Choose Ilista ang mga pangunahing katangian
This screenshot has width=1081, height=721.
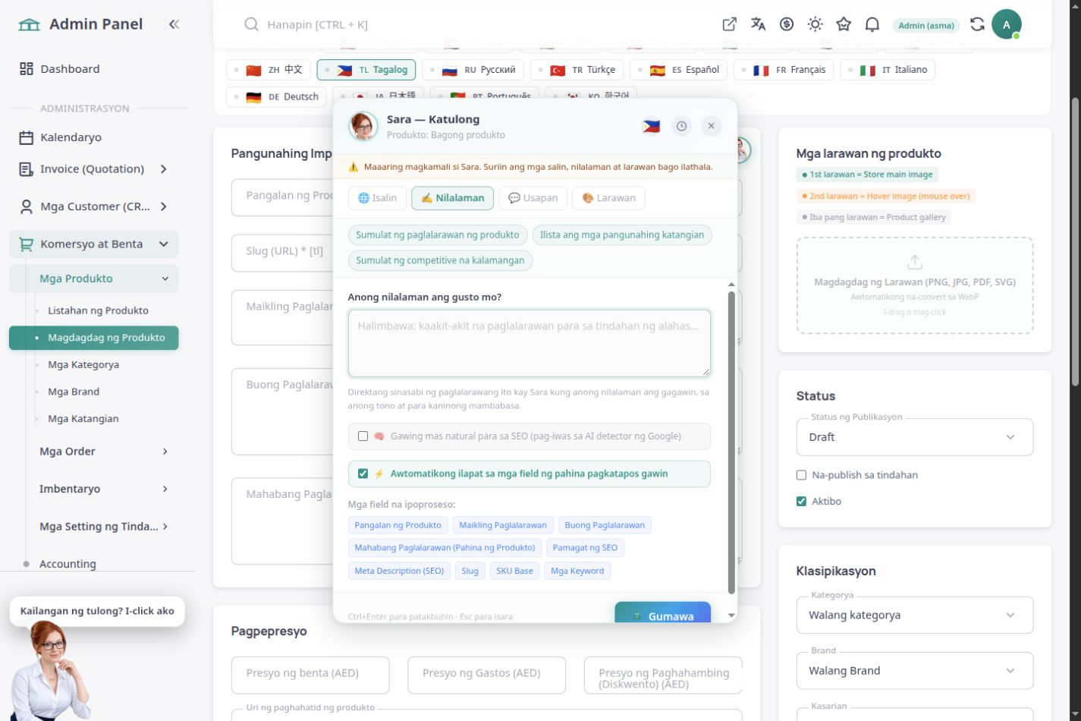(622, 235)
